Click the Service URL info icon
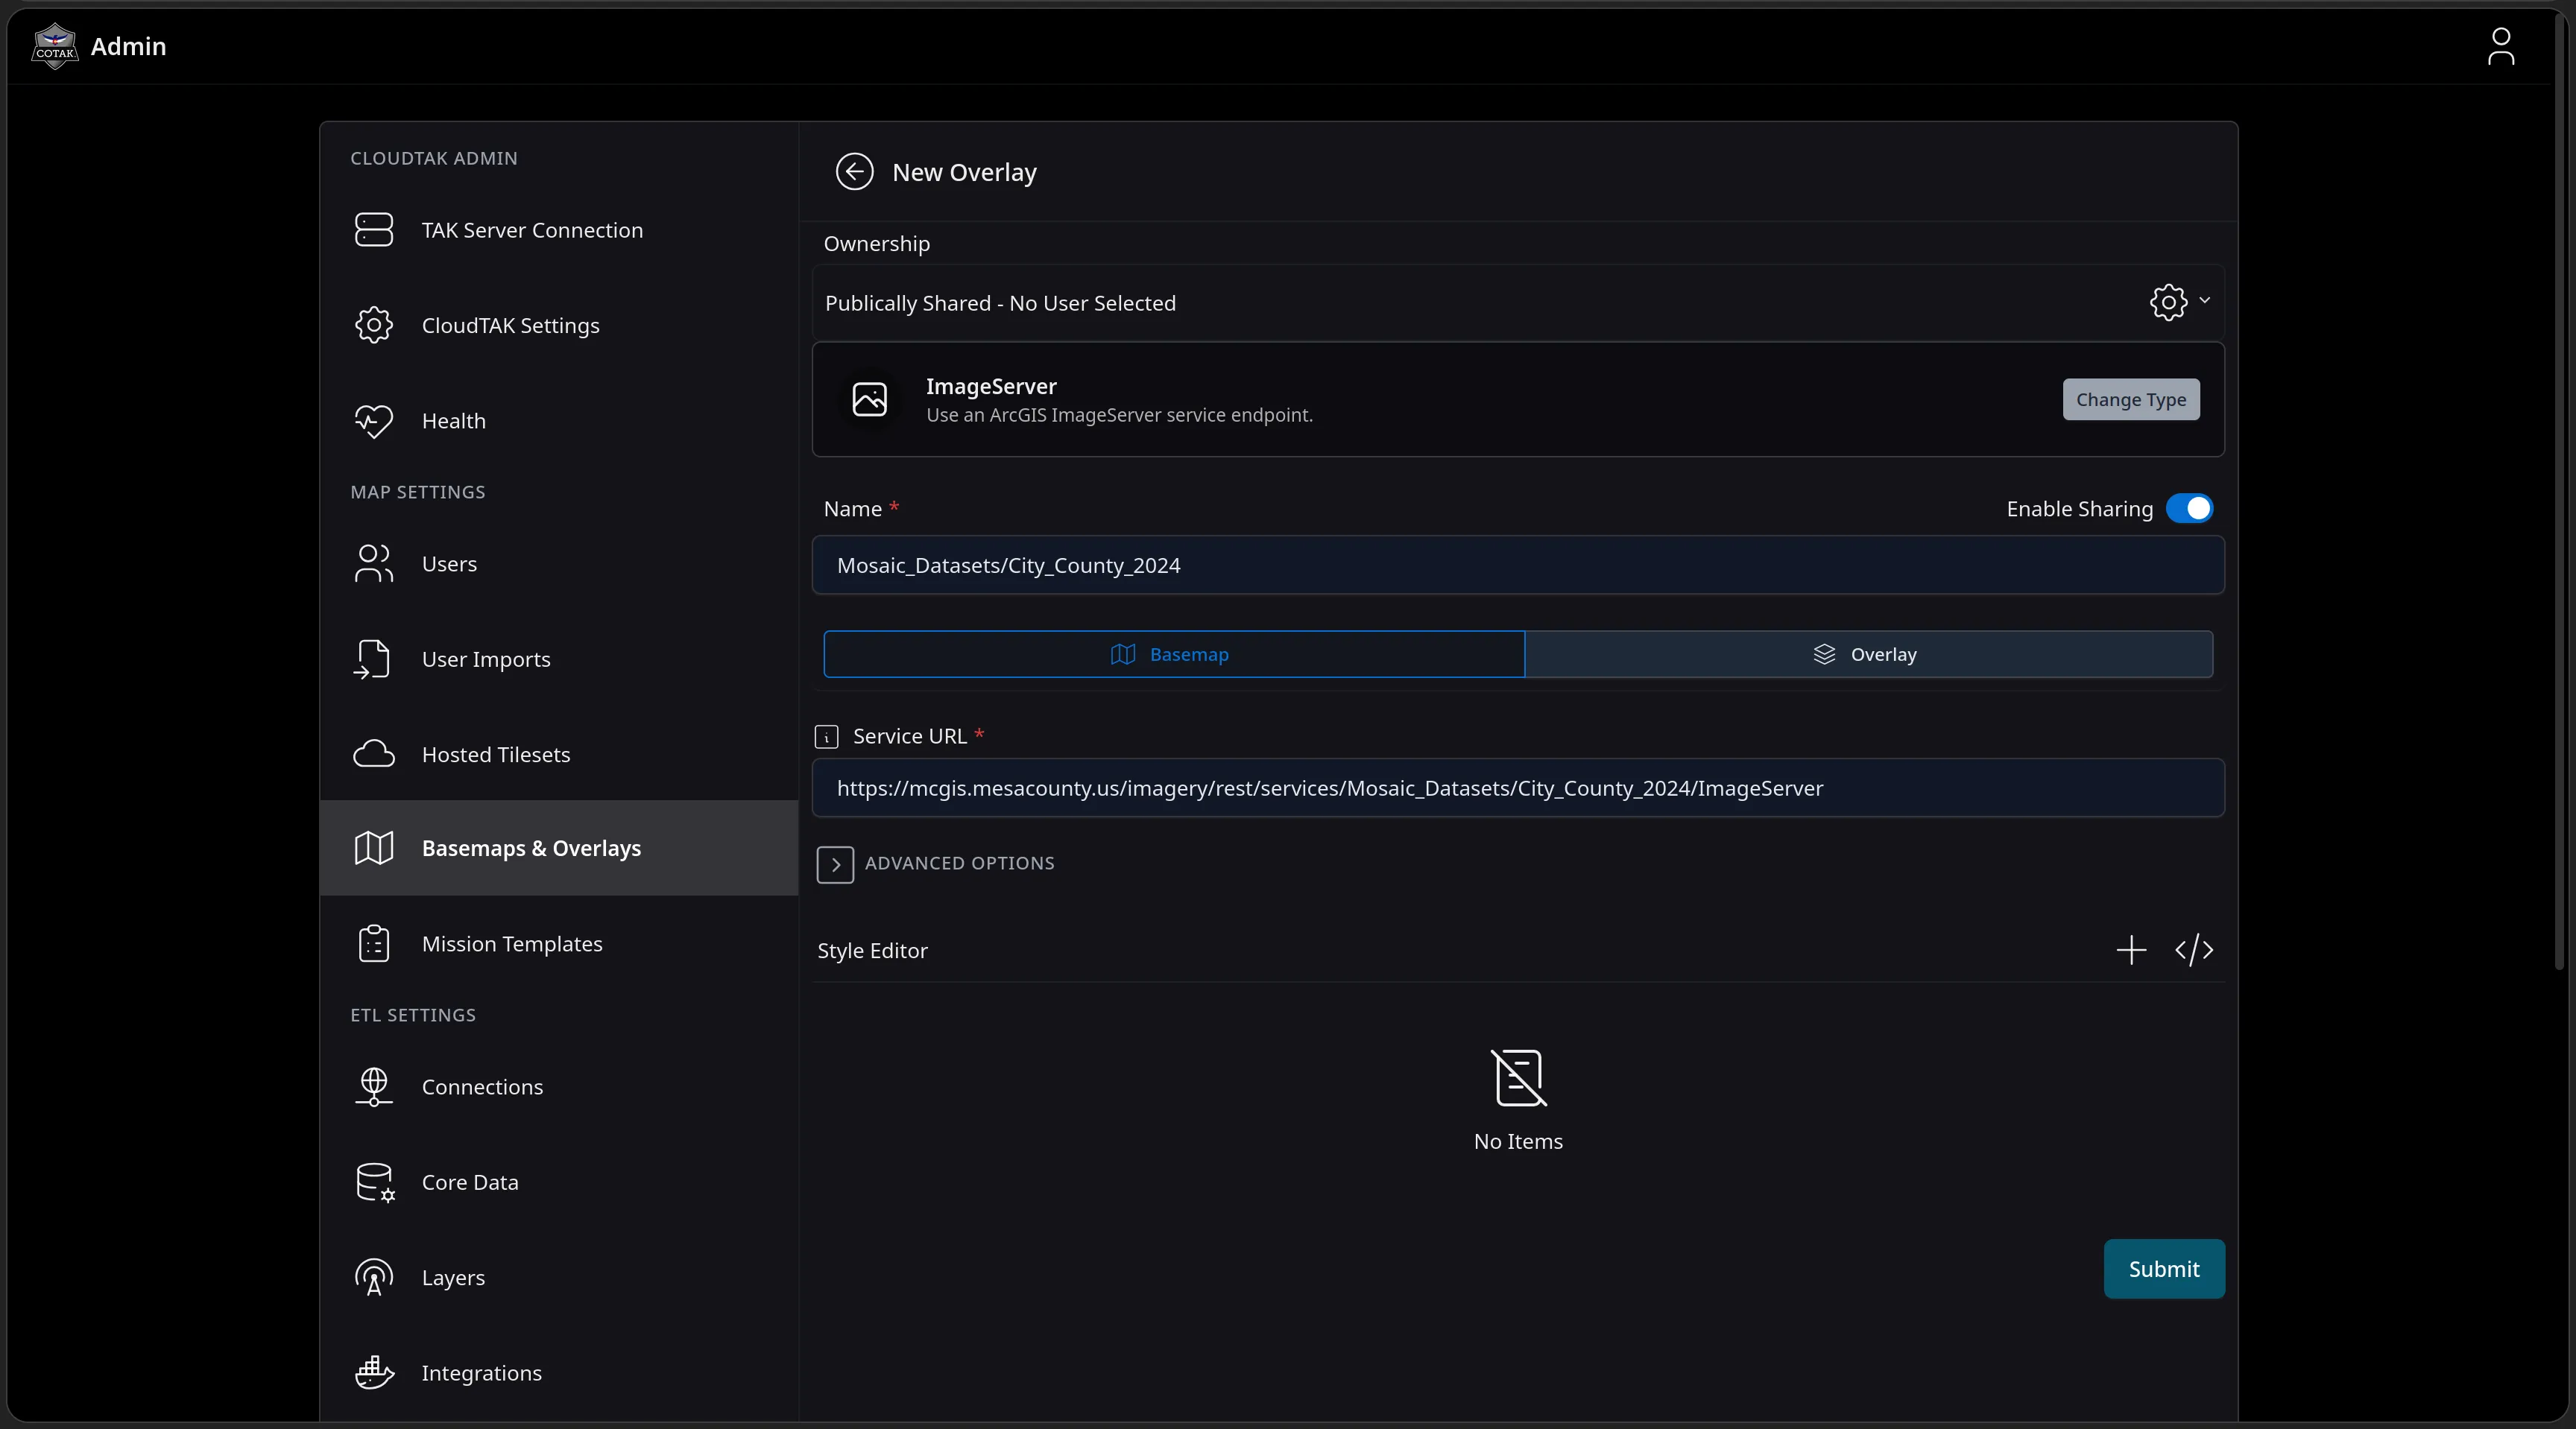This screenshot has width=2576, height=1429. (827, 737)
